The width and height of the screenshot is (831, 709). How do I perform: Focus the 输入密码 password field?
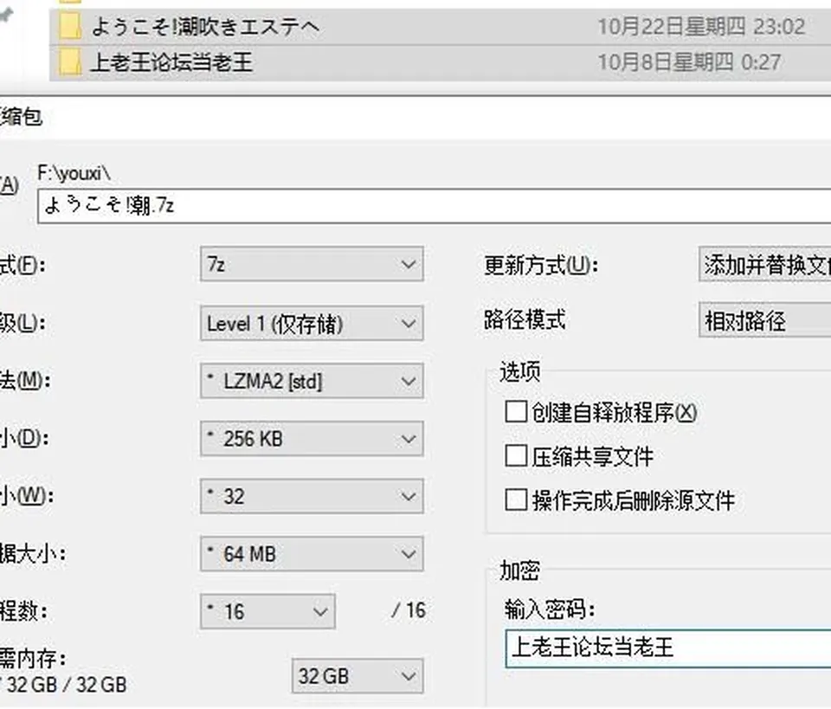pos(668,648)
